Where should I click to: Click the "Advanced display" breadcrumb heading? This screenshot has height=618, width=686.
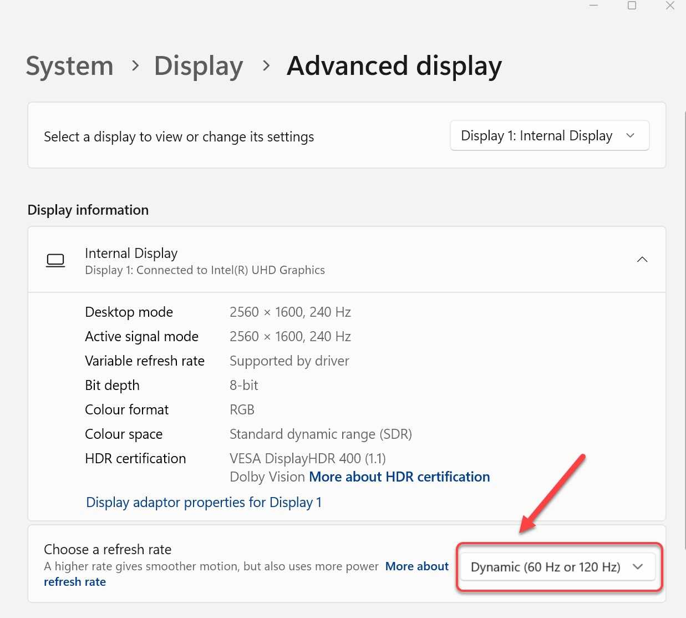[x=394, y=65]
